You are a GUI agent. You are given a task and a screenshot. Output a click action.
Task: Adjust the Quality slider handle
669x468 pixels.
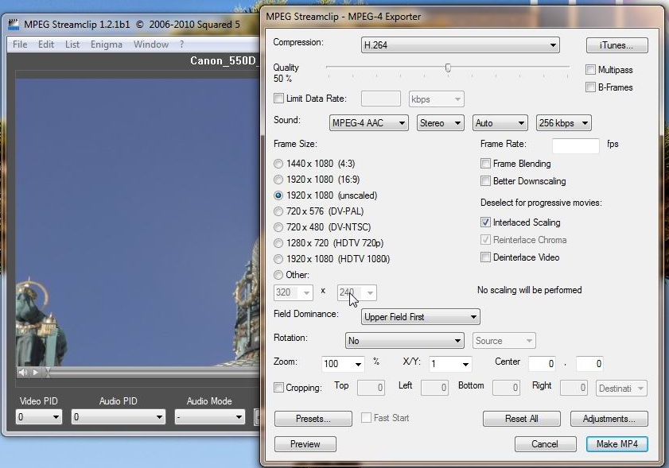(448, 68)
